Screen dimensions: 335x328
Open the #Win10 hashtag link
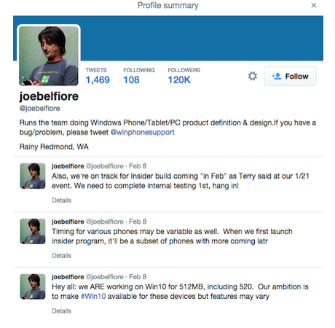point(93,297)
